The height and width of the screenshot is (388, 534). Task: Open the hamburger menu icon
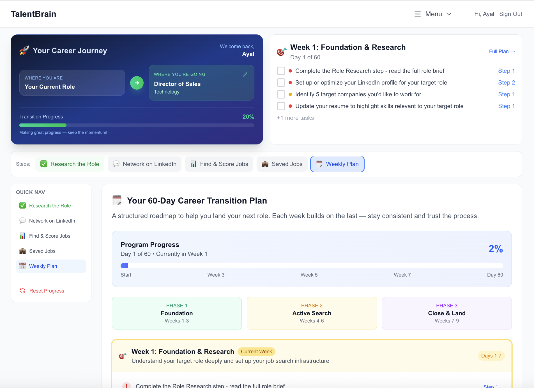417,14
